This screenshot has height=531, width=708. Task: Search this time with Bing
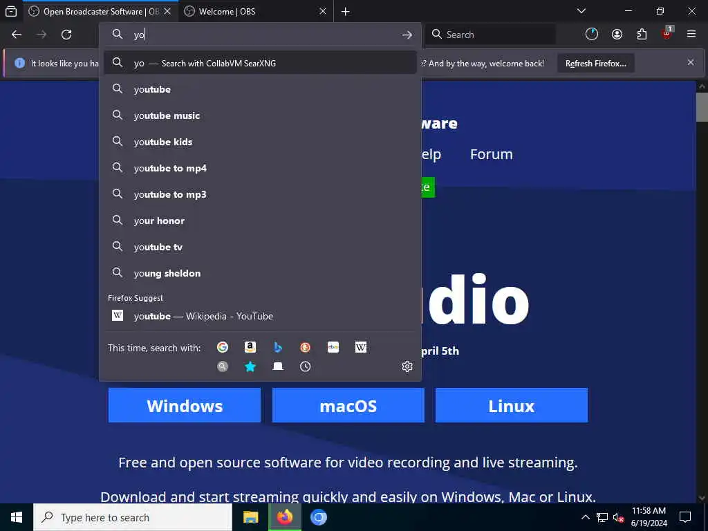pyautogui.click(x=278, y=347)
